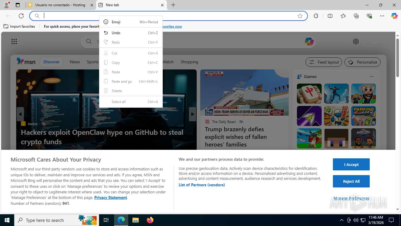This screenshot has height=226, width=401.
Task: Open the Windows Start menu
Action: point(7,220)
